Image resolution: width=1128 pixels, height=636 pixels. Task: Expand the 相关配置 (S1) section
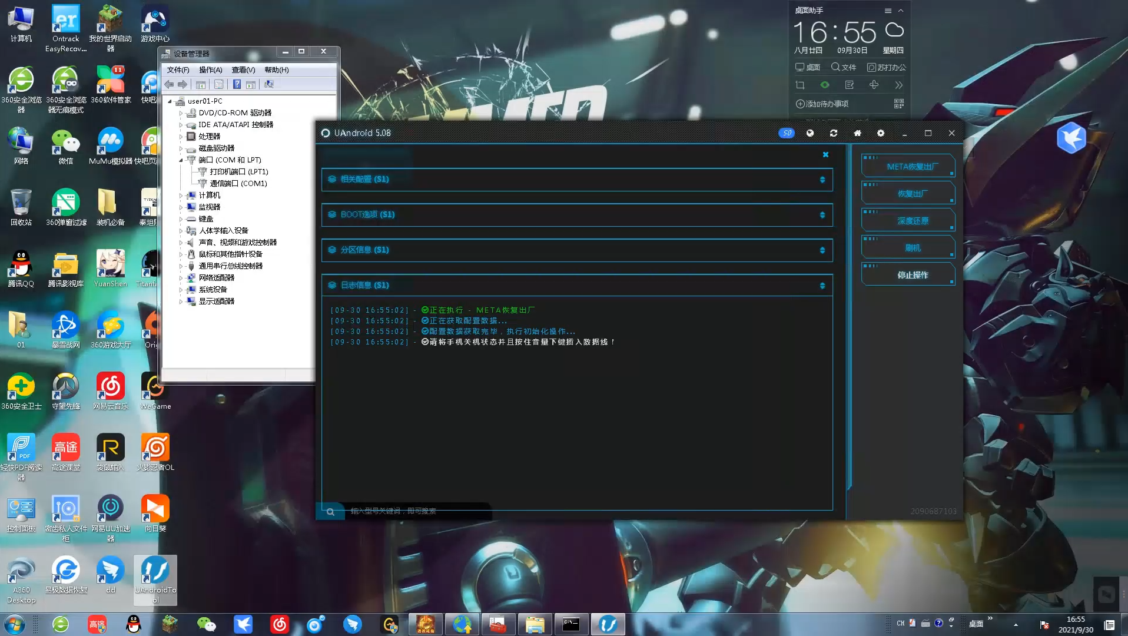click(x=577, y=180)
